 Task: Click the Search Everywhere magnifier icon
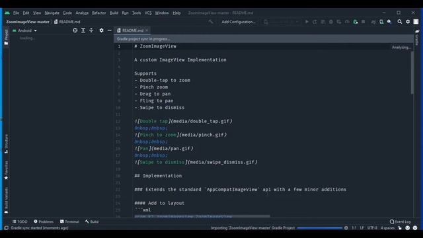click(399, 22)
